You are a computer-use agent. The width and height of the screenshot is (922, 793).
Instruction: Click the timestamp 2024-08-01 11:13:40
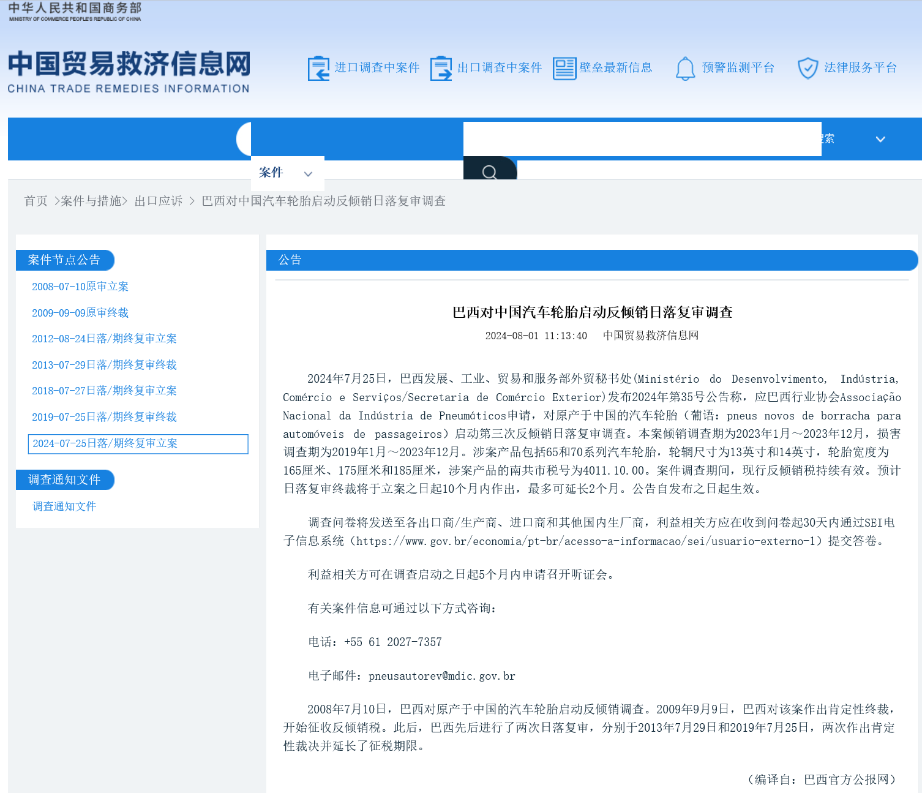click(536, 336)
